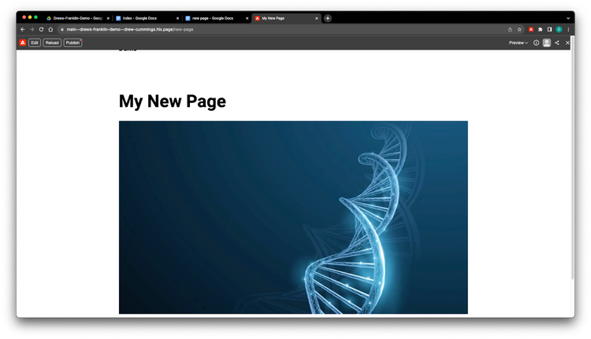The height and width of the screenshot is (339, 591).
Task: Open a new browser tab
Action: [328, 18]
